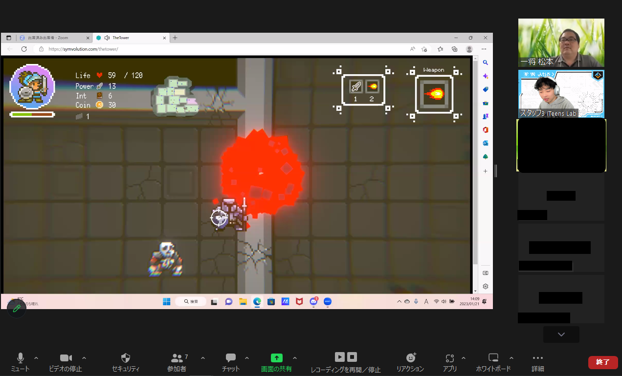Image resolution: width=622 pixels, height=376 pixels.
Task: Open the Edge sidebar search
Action: click(486, 63)
